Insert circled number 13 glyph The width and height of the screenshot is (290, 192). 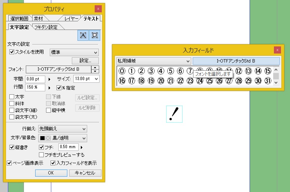click(x=248, y=71)
